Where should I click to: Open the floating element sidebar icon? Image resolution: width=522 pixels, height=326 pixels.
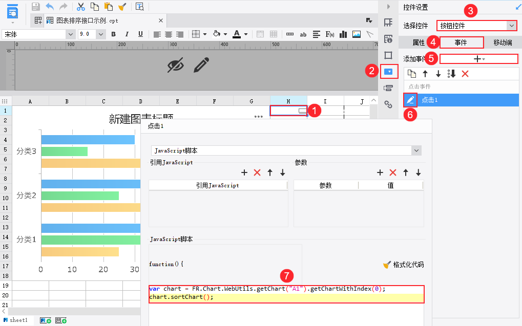388,55
